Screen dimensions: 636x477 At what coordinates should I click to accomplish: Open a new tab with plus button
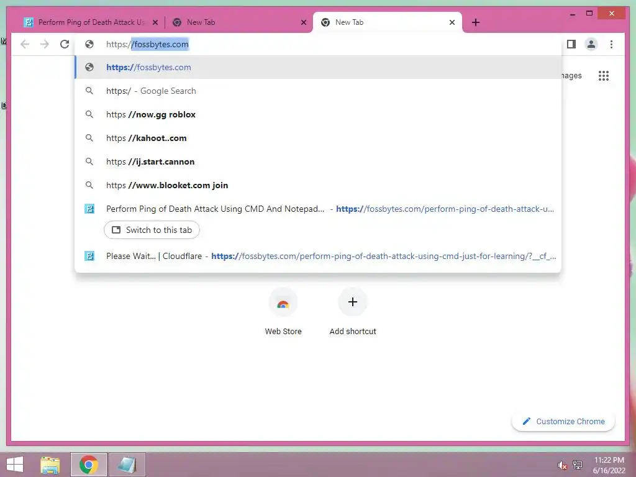coord(476,22)
